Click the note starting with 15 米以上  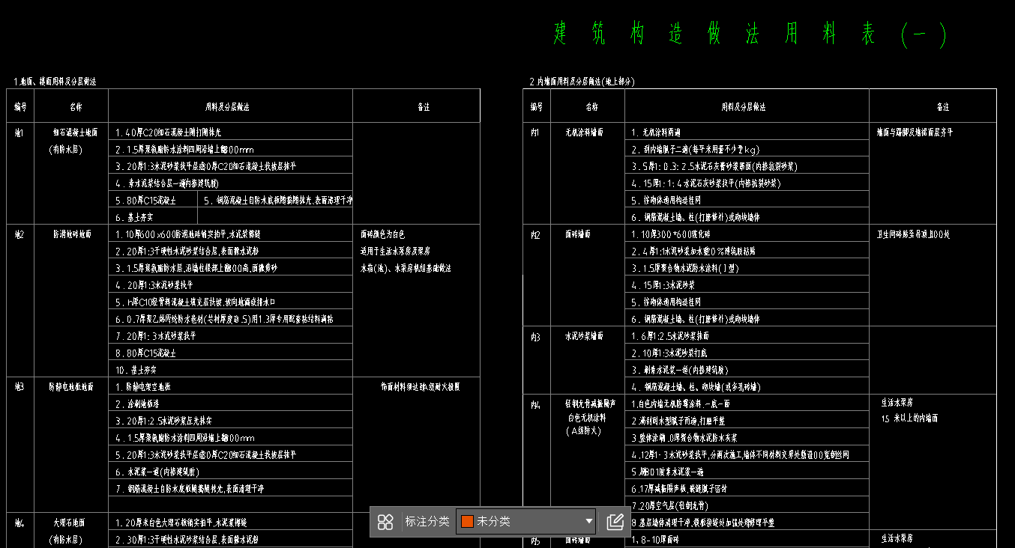click(909, 418)
